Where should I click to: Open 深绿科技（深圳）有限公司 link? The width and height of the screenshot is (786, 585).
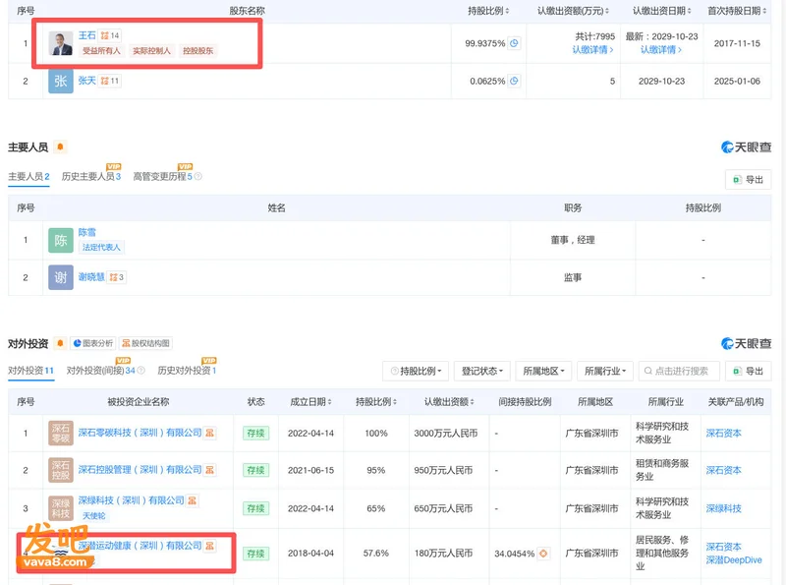[131, 500]
